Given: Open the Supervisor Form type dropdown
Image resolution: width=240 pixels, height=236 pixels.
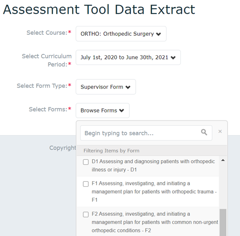Looking at the screenshot, I should pos(106,87).
